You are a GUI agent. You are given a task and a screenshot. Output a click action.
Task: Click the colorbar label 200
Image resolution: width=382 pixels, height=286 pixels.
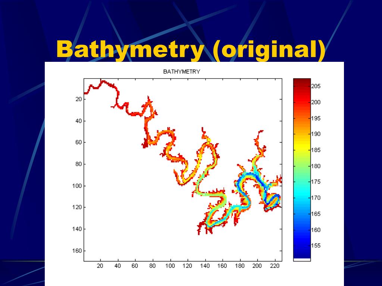click(316, 102)
